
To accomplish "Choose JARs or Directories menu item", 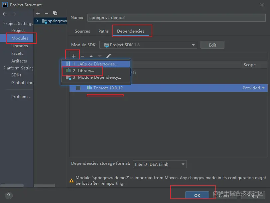I will (95, 64).
